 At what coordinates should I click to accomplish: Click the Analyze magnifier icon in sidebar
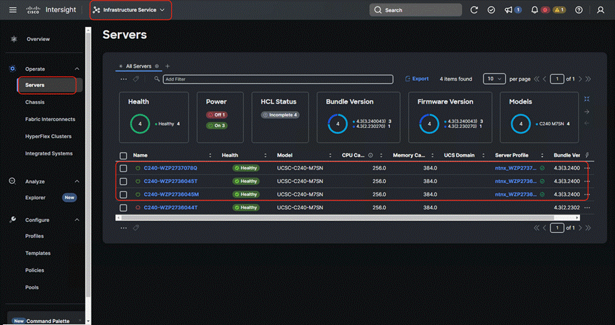pos(13,181)
